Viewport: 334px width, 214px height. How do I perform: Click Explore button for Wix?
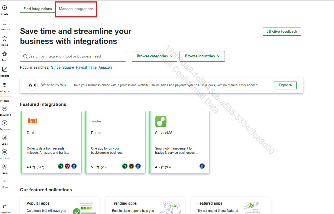tap(285, 85)
